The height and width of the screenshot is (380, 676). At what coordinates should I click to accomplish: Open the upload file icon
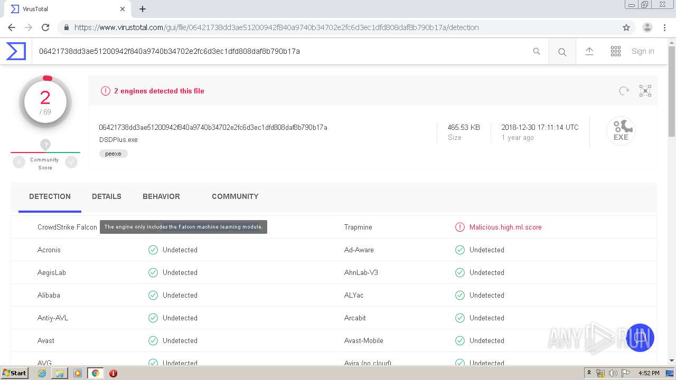589,51
